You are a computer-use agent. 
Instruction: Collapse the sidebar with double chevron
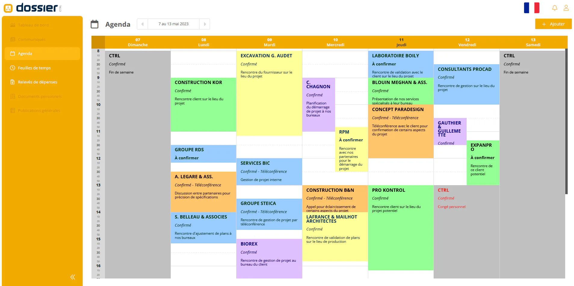73,277
